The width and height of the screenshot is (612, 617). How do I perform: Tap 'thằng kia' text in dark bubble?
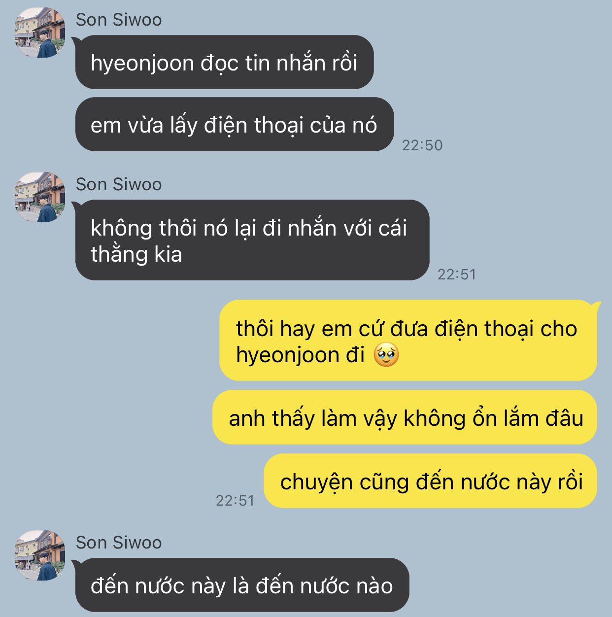(x=136, y=254)
